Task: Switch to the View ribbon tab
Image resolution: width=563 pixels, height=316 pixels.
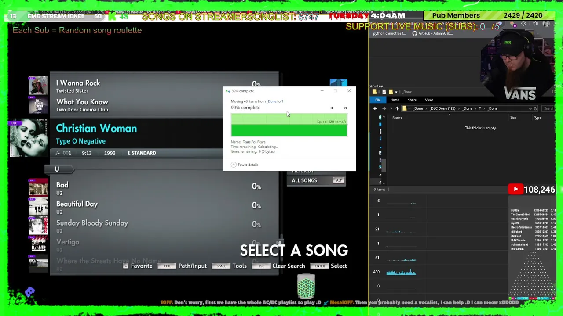Action: (x=429, y=100)
